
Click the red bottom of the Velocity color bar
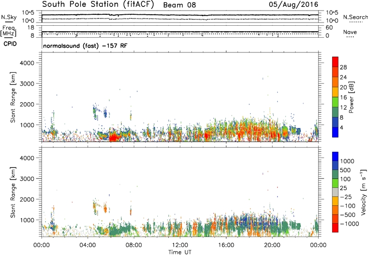tap(335, 228)
